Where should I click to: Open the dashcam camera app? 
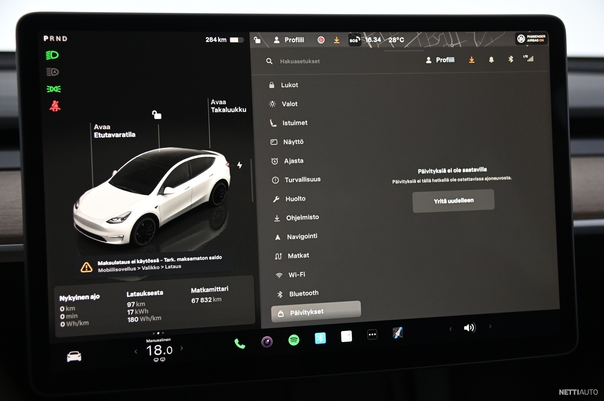267,341
